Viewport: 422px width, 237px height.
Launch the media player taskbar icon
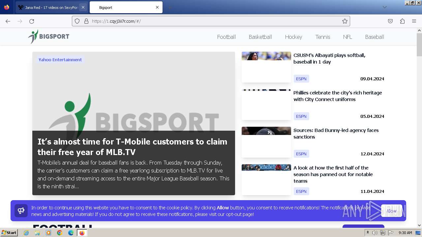[x=48, y=233]
